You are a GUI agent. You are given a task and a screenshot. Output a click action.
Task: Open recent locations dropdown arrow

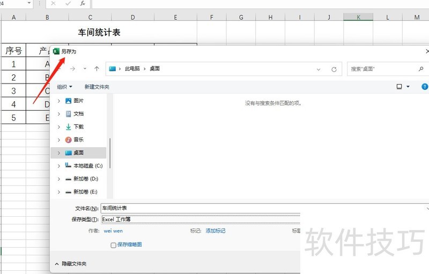tap(85, 69)
